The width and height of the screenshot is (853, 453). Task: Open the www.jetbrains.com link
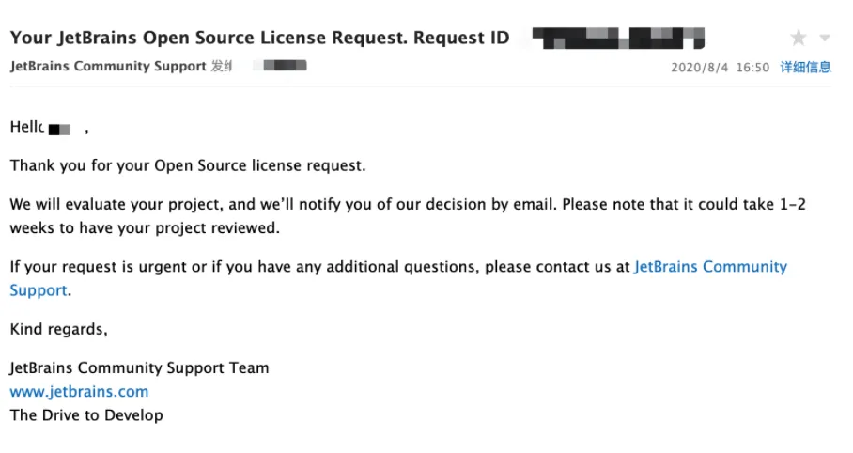pyautogui.click(x=79, y=392)
